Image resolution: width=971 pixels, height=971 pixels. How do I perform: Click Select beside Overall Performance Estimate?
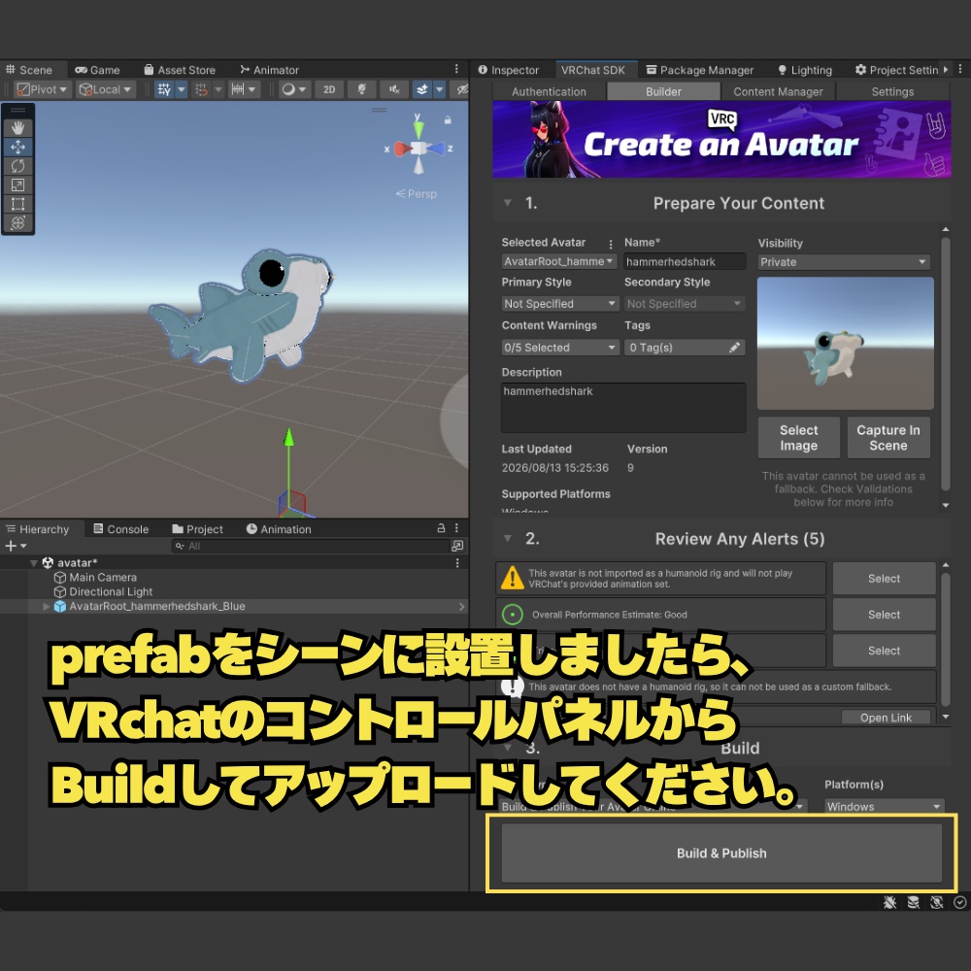(x=884, y=615)
